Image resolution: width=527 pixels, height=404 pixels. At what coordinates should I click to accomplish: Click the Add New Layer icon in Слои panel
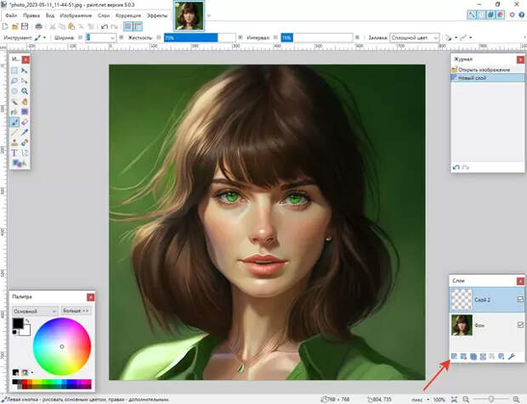(x=454, y=356)
